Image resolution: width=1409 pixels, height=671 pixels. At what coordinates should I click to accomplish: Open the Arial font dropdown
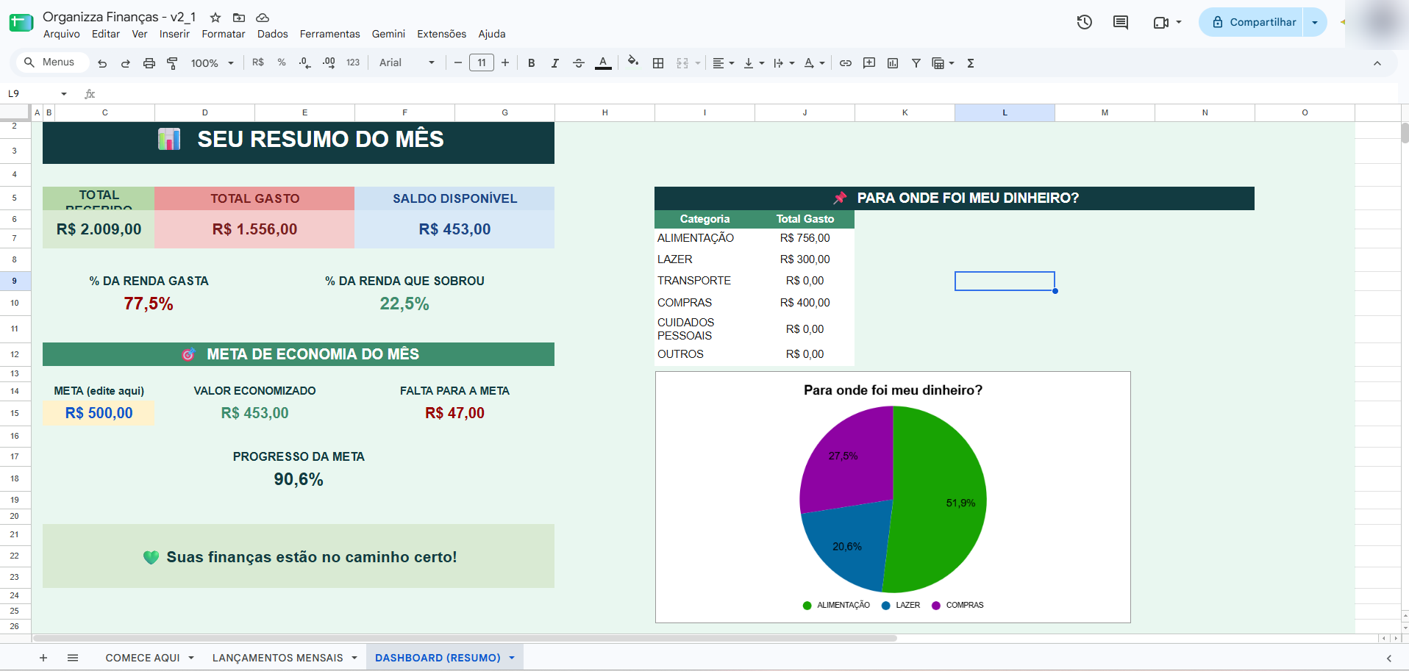[407, 63]
